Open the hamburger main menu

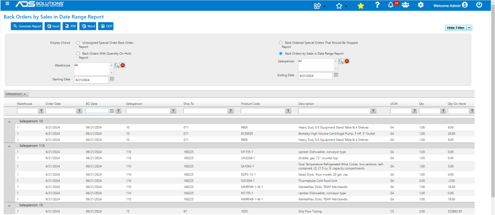[x=7, y=4]
